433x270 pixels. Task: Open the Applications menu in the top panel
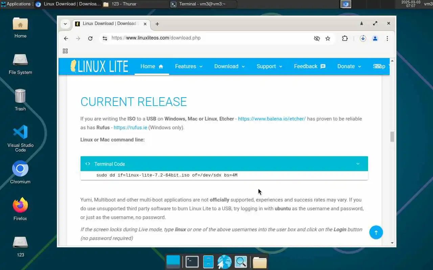click(x=16, y=4)
